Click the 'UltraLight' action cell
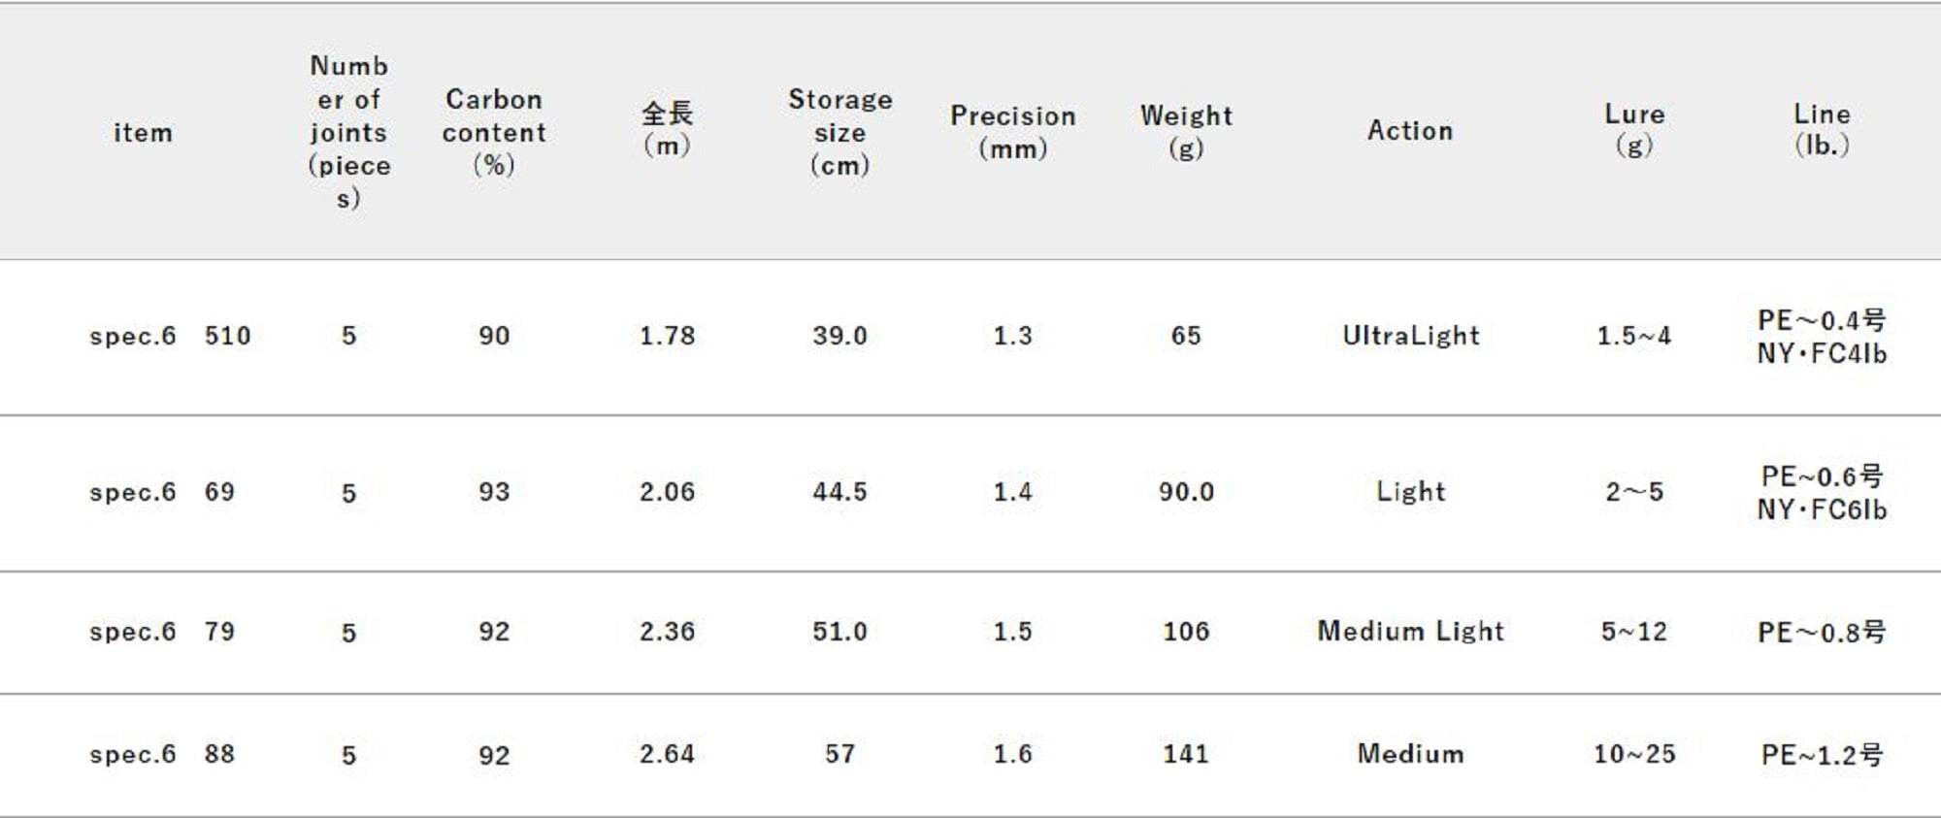The width and height of the screenshot is (1941, 818). click(1410, 336)
